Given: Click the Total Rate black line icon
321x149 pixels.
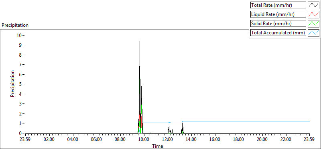Looking at the screenshot, I should [313, 5].
